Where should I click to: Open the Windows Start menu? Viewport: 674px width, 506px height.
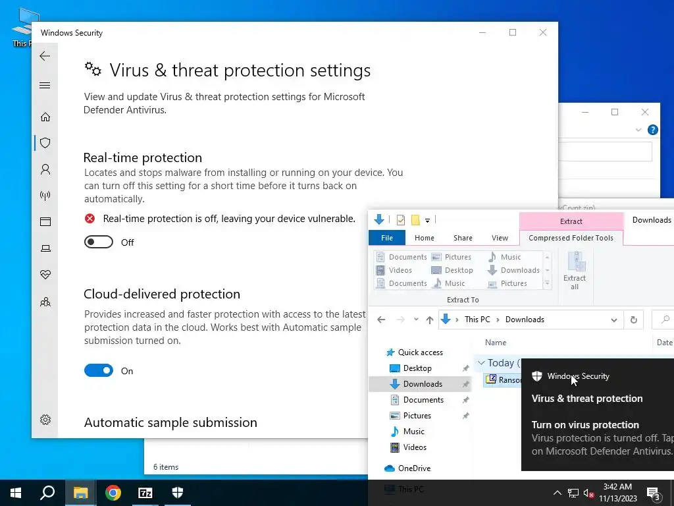pos(16,493)
